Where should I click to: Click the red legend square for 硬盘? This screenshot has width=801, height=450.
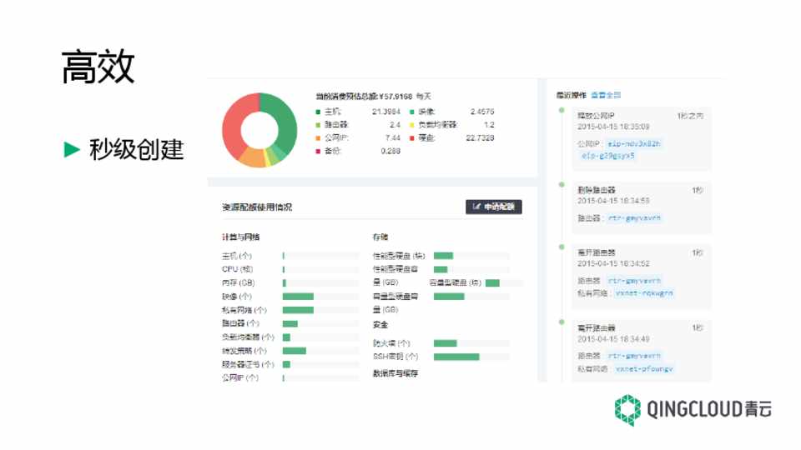tap(411, 137)
